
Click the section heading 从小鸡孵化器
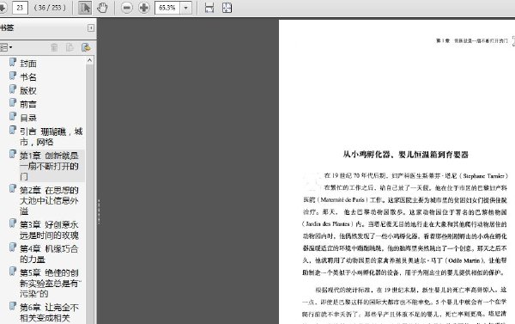pyautogui.click(x=406, y=155)
